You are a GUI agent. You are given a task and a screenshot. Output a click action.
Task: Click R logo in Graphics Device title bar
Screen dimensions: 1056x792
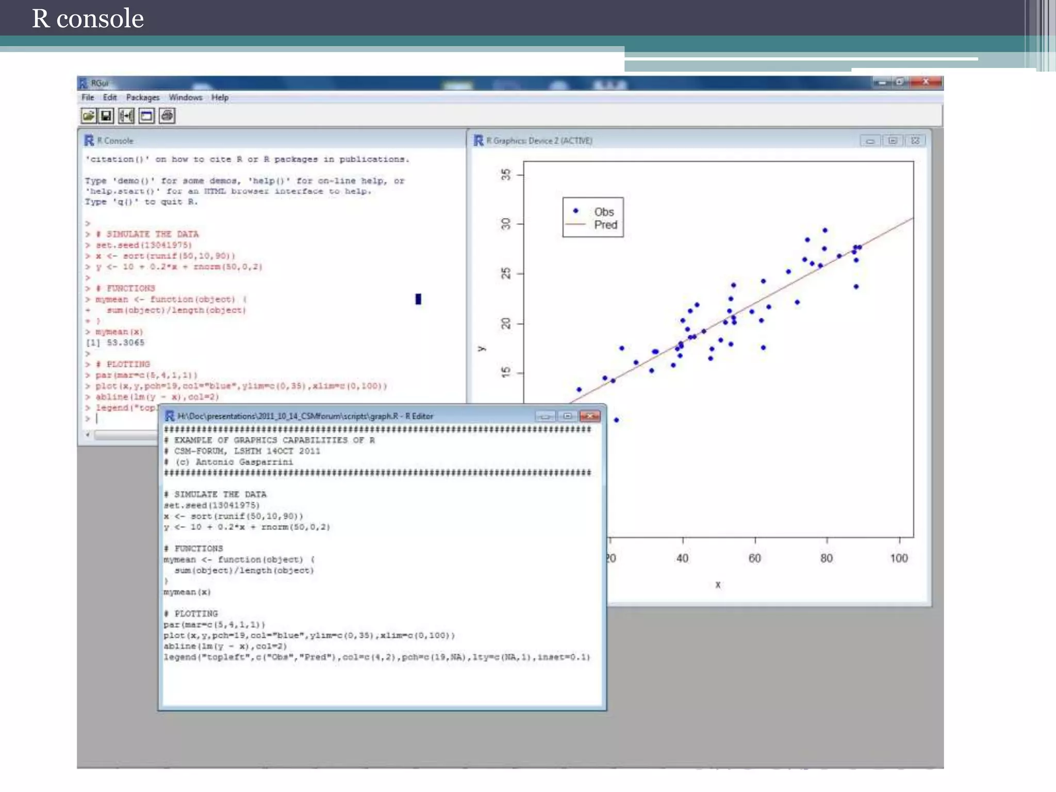(x=478, y=141)
